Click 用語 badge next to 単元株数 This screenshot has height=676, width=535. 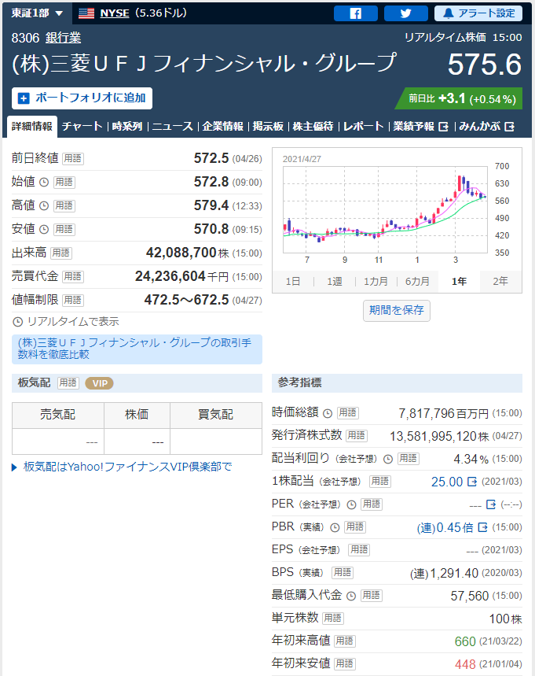333,619
